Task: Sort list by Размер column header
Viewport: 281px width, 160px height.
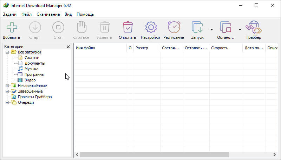Action: click(146, 48)
